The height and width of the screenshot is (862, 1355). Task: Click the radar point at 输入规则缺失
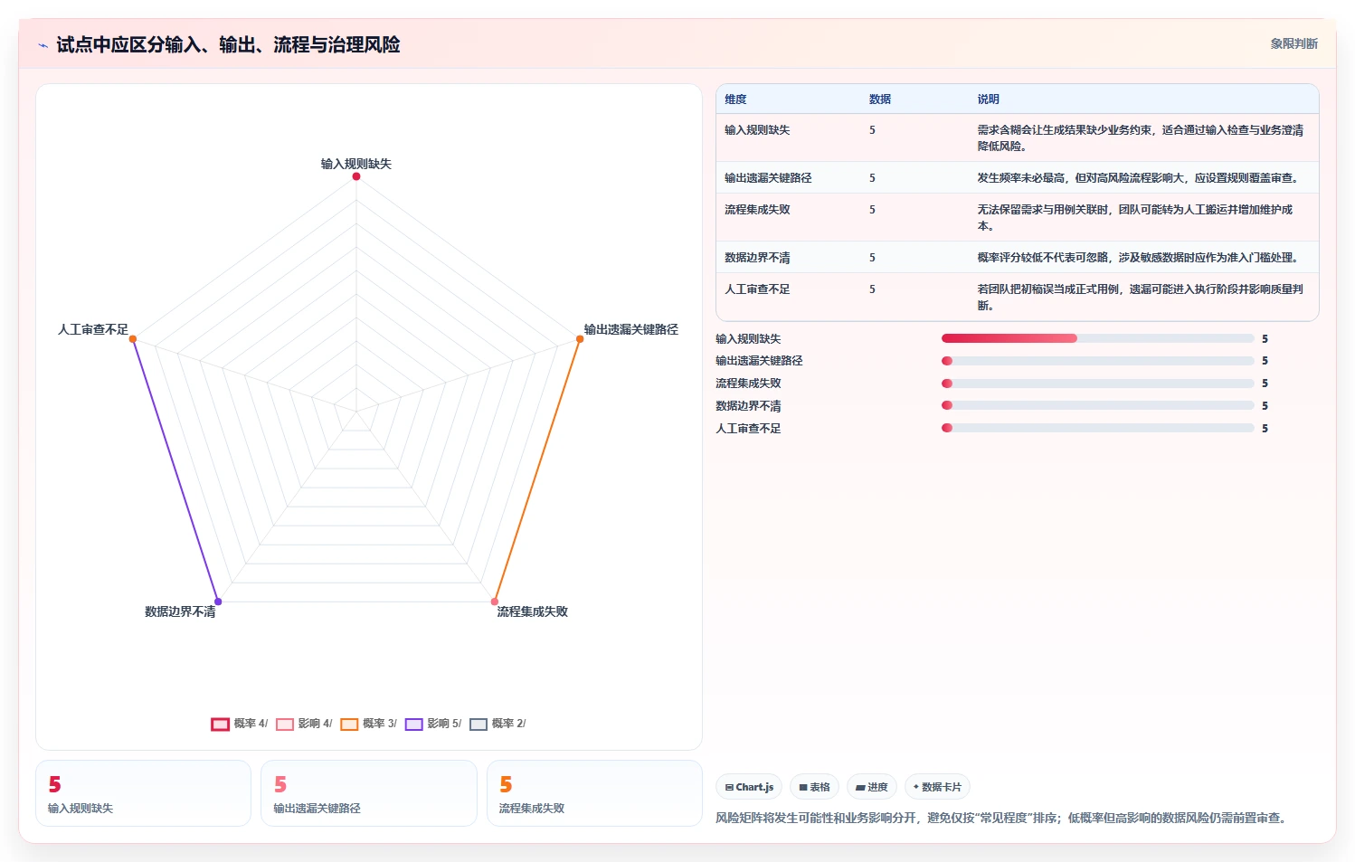pos(356,176)
